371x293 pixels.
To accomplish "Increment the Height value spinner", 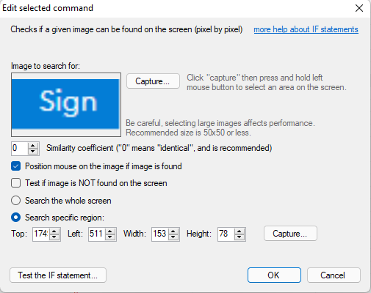I will (239, 231).
